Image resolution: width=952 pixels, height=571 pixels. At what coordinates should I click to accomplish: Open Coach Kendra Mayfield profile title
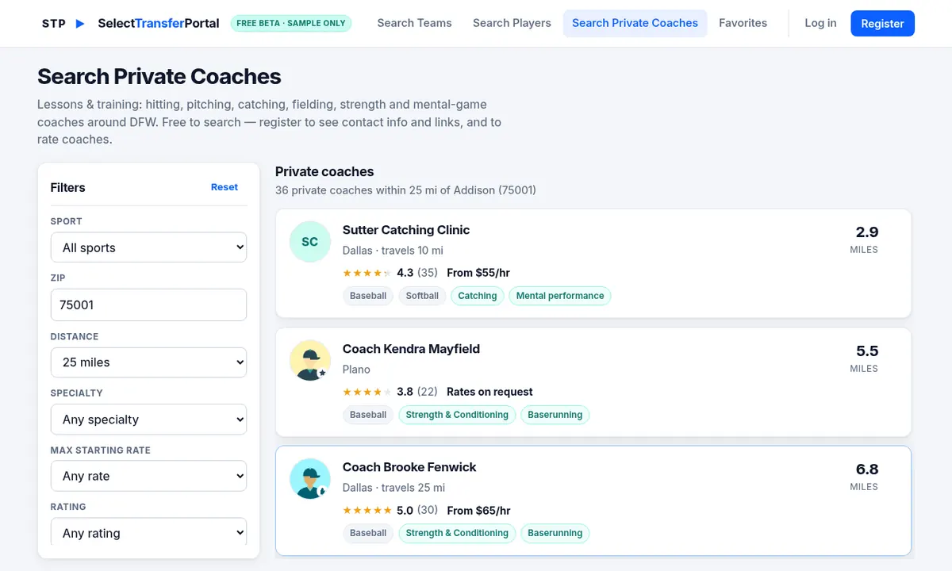(x=411, y=349)
